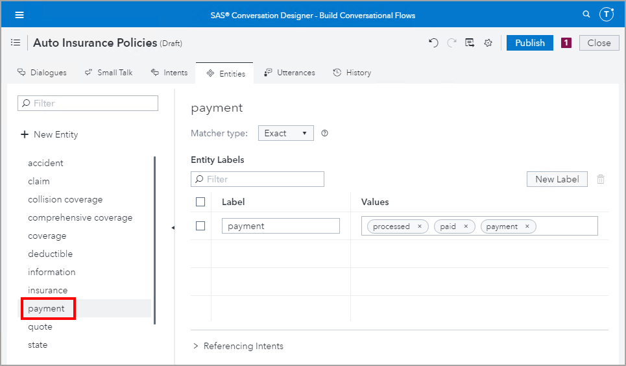Viewport: 626px width, 366px height.
Task: Click the entity list Filter field
Action: point(88,103)
